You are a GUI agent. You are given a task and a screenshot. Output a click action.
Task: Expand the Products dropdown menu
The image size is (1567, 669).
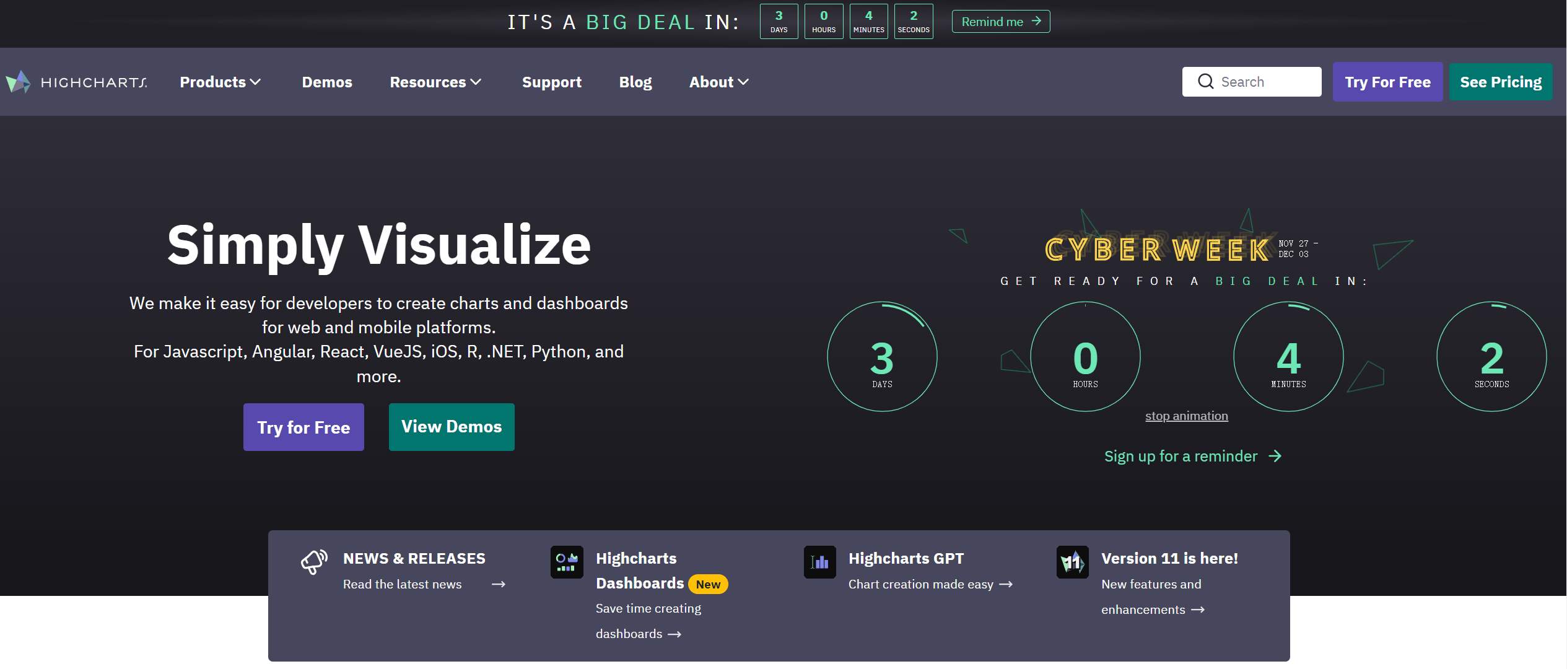[x=220, y=82]
